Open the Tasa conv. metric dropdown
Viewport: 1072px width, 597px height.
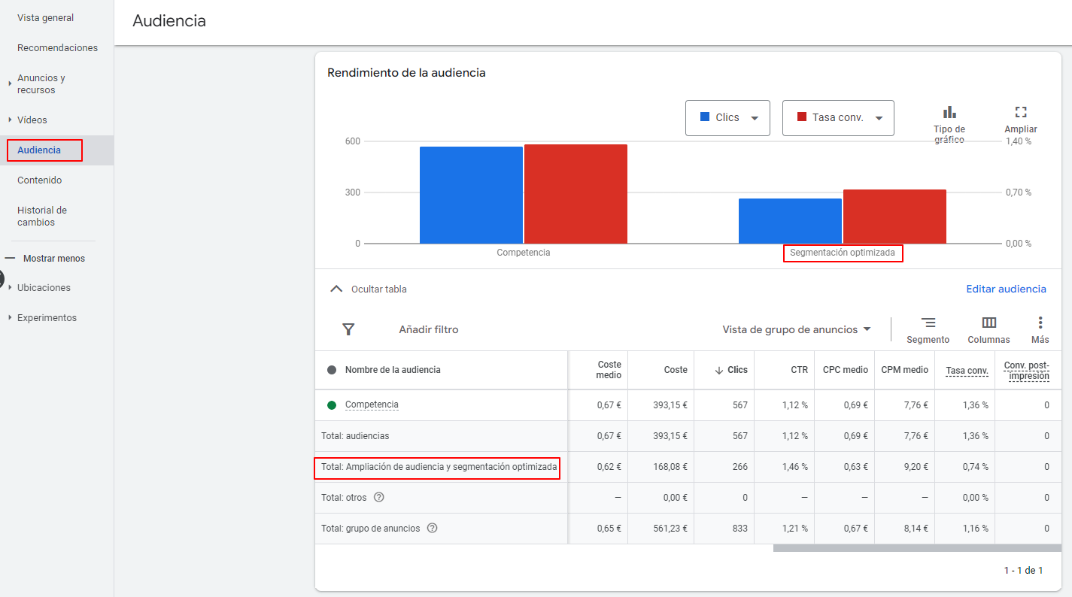pos(838,117)
